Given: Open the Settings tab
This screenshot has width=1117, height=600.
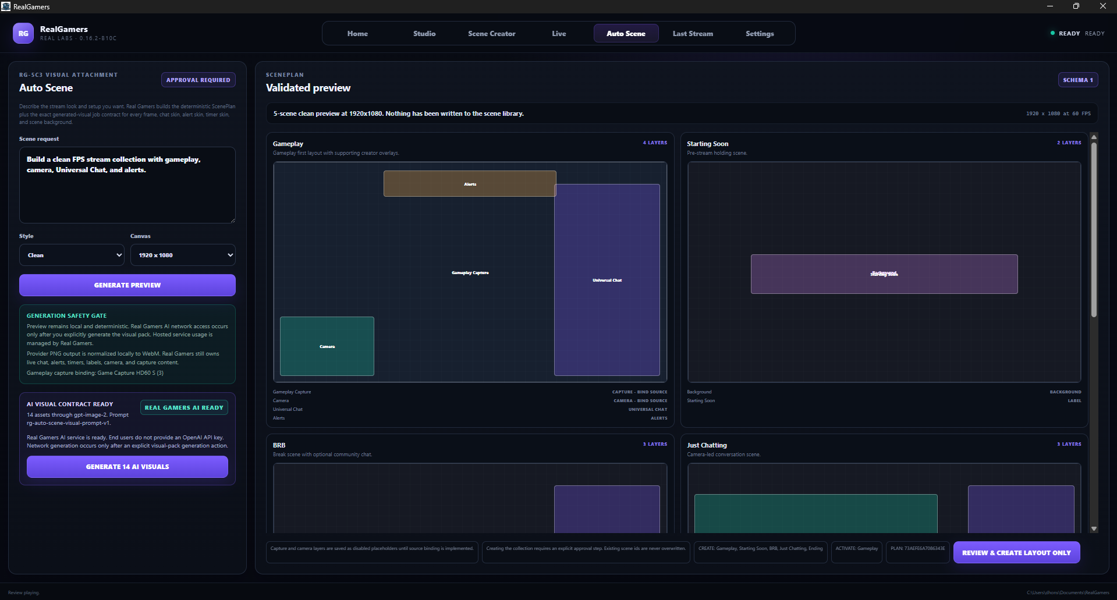Looking at the screenshot, I should click(760, 34).
